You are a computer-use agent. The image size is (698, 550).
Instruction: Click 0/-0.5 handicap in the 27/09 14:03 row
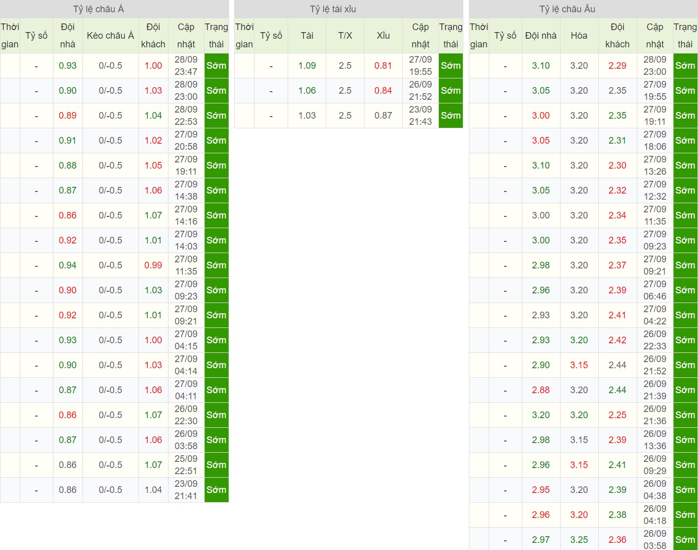pos(110,240)
